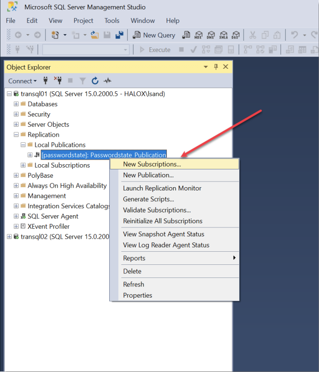Close the Object Explorer panel
This screenshot has width=319, height=372.
226,67
